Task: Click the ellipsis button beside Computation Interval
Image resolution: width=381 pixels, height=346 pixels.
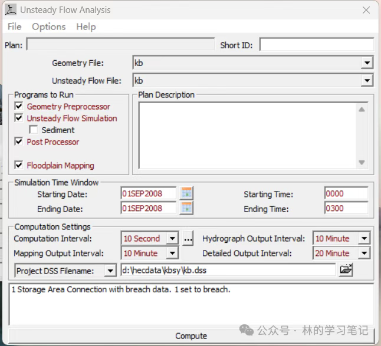Action: click(x=188, y=239)
